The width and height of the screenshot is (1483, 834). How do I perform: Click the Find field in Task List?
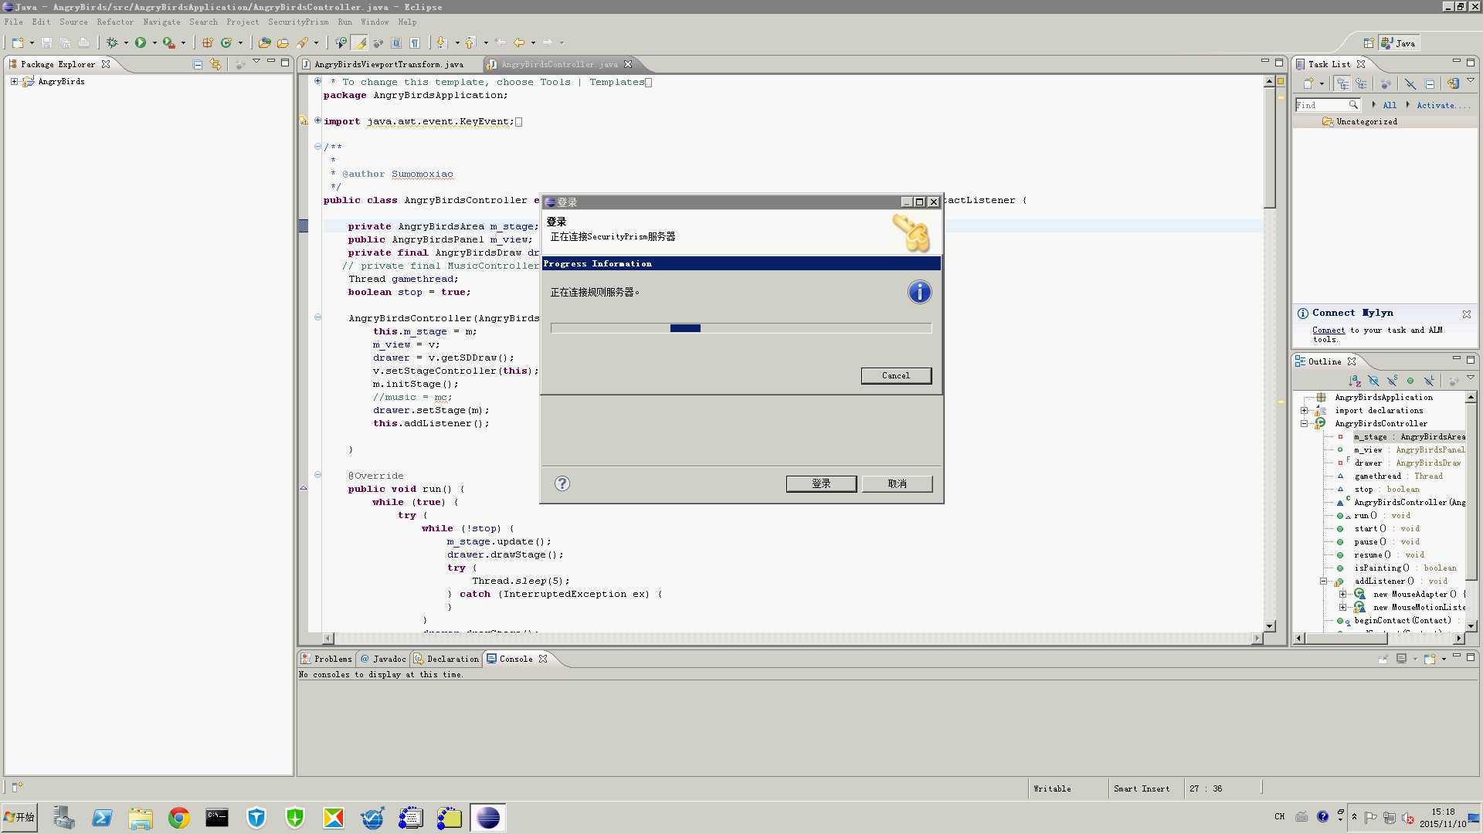pos(1327,105)
